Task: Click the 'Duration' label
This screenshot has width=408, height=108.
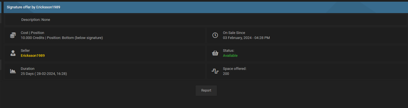Action: 28,68
